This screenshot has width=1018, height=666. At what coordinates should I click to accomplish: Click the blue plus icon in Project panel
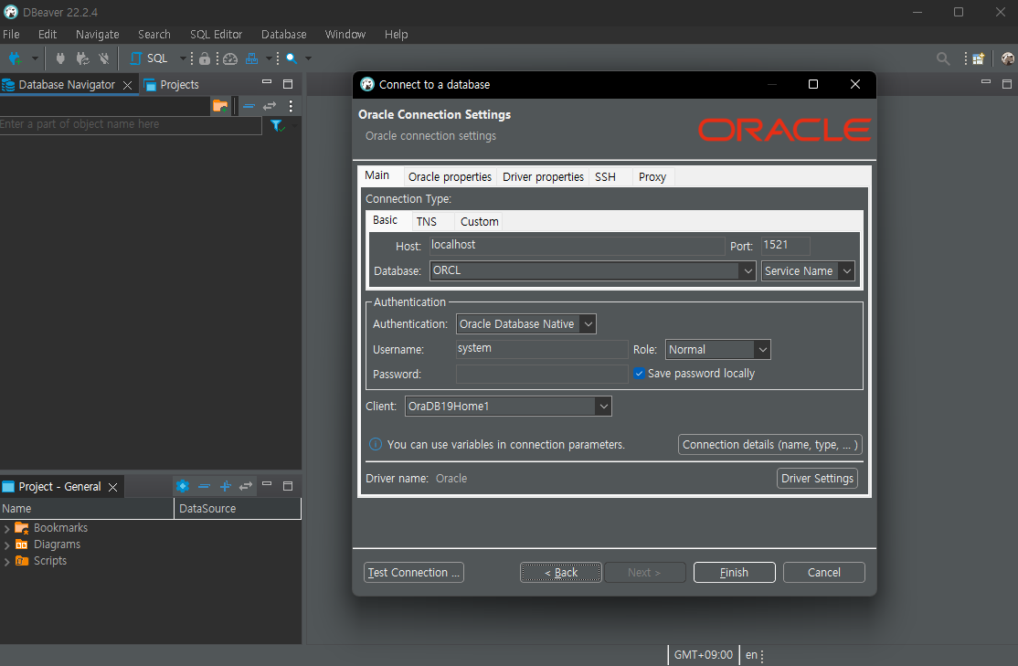coord(226,486)
